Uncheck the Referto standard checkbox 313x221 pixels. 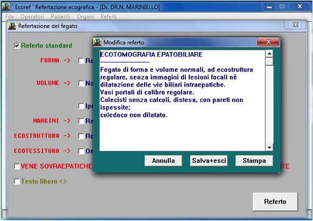click(17, 46)
